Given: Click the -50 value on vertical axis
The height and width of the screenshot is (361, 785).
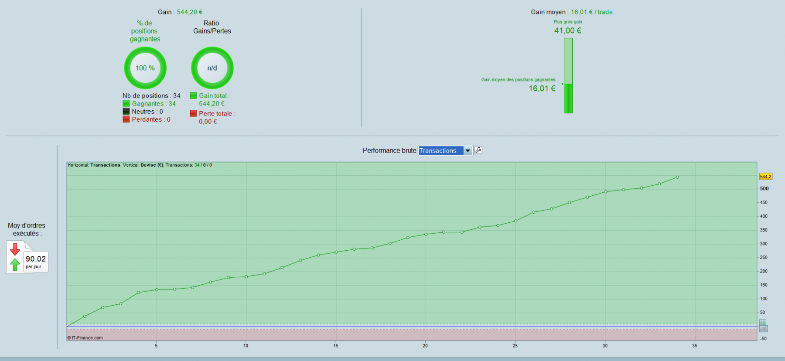Looking at the screenshot, I should pyautogui.click(x=763, y=339).
